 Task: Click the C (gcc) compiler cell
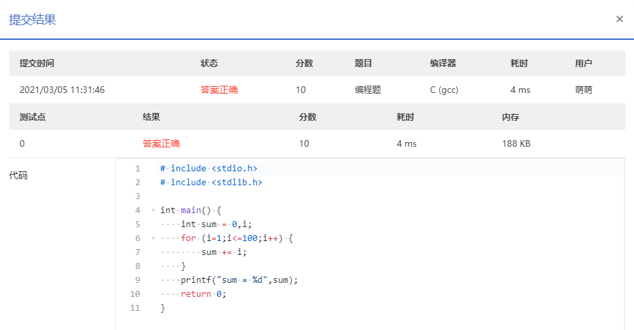(444, 90)
